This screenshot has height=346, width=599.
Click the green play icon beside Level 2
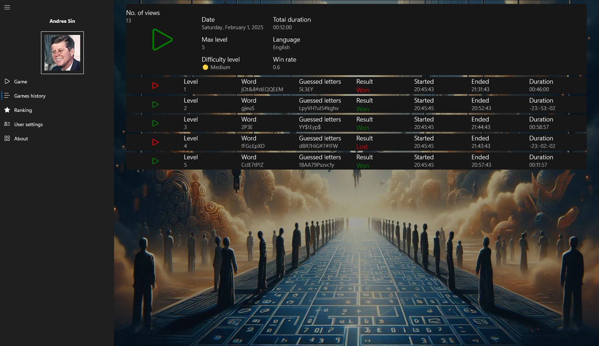pyautogui.click(x=155, y=104)
